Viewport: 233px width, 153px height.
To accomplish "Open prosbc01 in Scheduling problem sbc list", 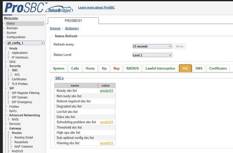I will point(106,122).
